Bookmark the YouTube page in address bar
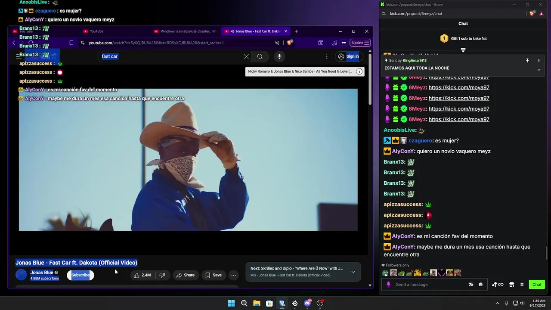 pos(71,43)
